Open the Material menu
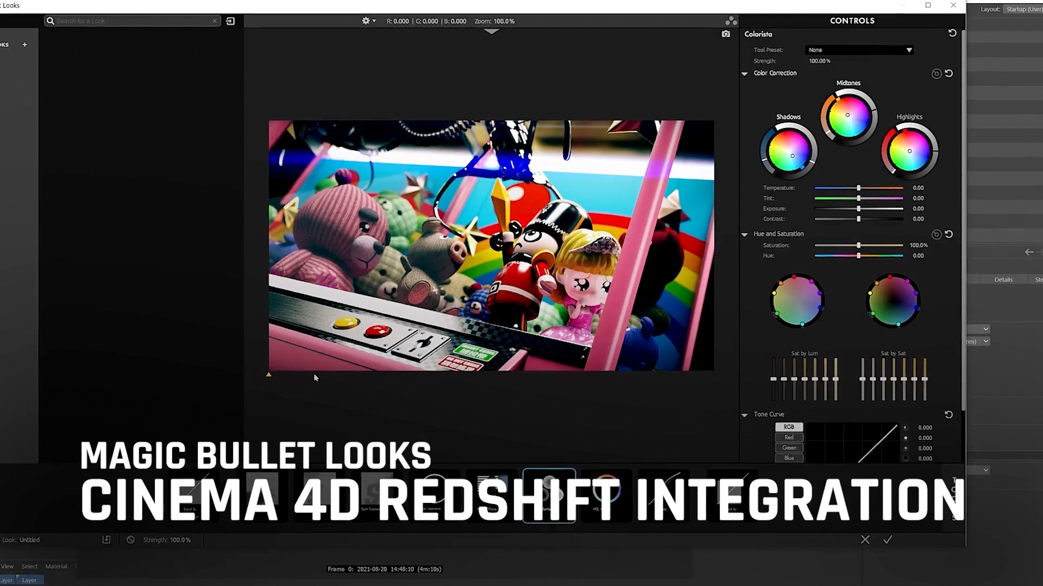The image size is (1043, 586). tap(56, 566)
